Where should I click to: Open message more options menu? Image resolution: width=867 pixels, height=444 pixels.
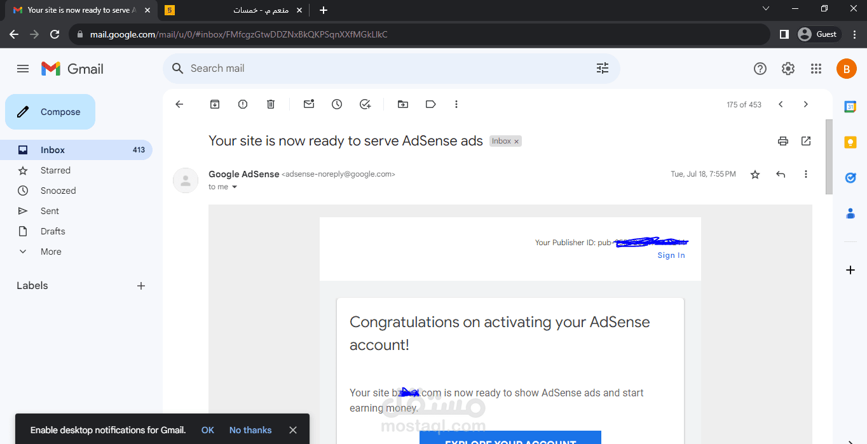click(806, 174)
